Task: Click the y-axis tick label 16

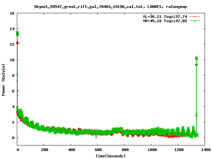Action: pyautogui.click(x=12, y=13)
